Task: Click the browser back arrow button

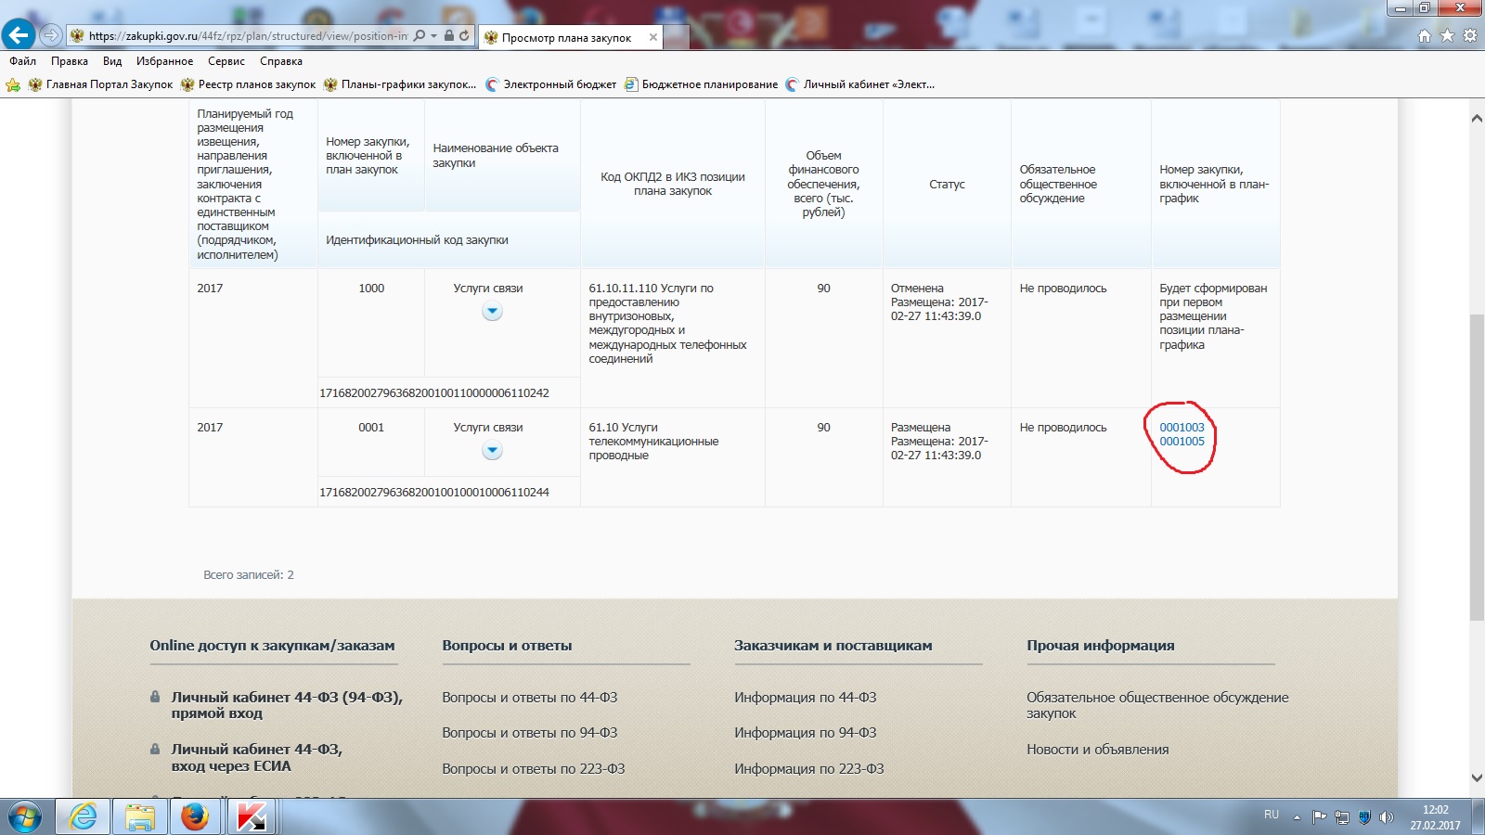Action: [x=19, y=35]
